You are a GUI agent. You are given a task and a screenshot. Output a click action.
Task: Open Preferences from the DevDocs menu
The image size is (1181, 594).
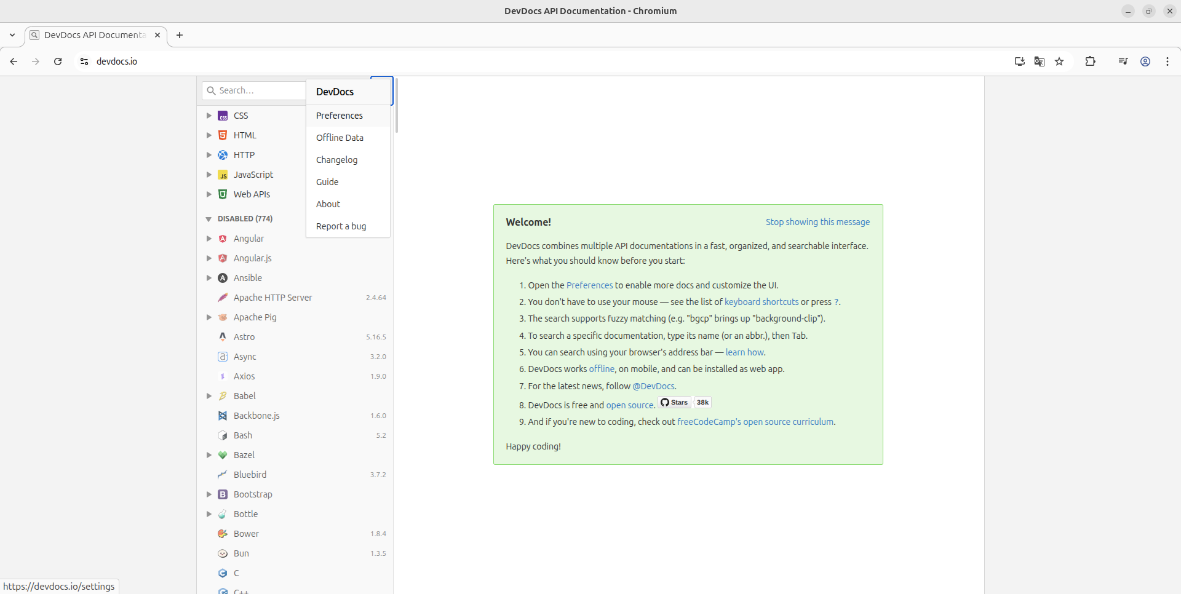click(x=340, y=116)
